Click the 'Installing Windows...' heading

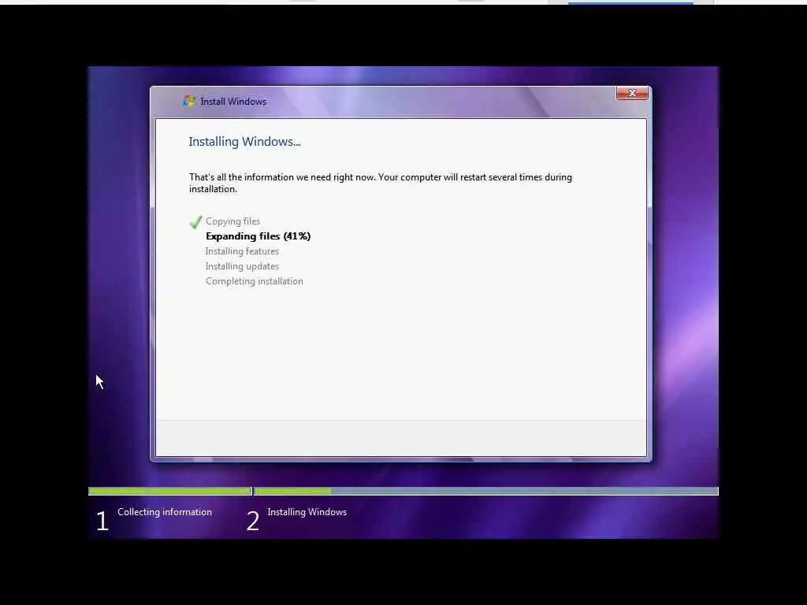[244, 142]
